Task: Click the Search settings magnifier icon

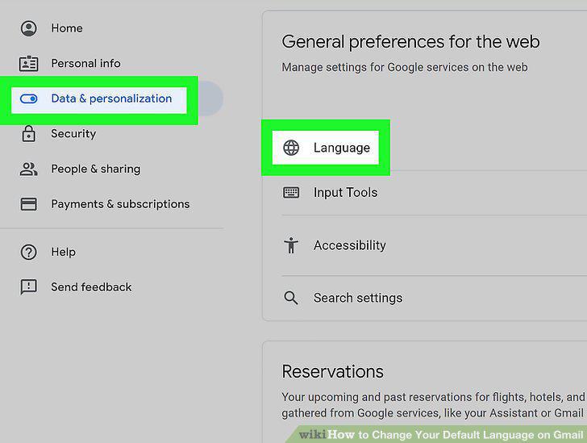Action: pyautogui.click(x=291, y=298)
